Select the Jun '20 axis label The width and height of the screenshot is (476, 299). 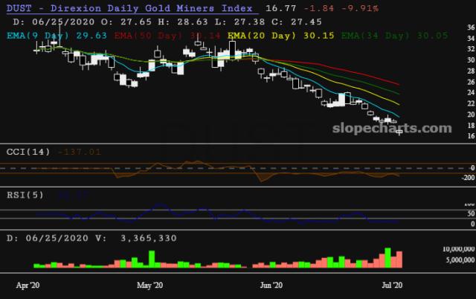pos(271,286)
